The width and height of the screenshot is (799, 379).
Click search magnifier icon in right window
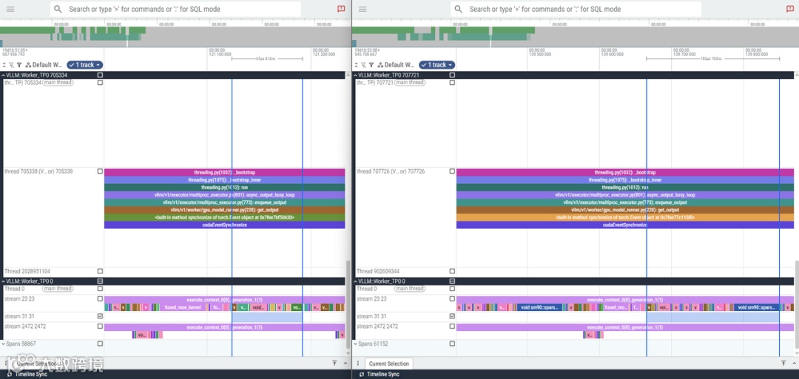click(x=459, y=9)
